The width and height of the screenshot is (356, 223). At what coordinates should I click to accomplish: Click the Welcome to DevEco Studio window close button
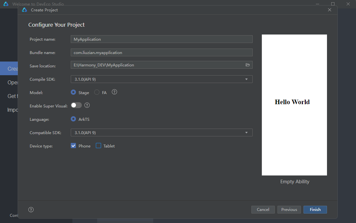pos(348,4)
